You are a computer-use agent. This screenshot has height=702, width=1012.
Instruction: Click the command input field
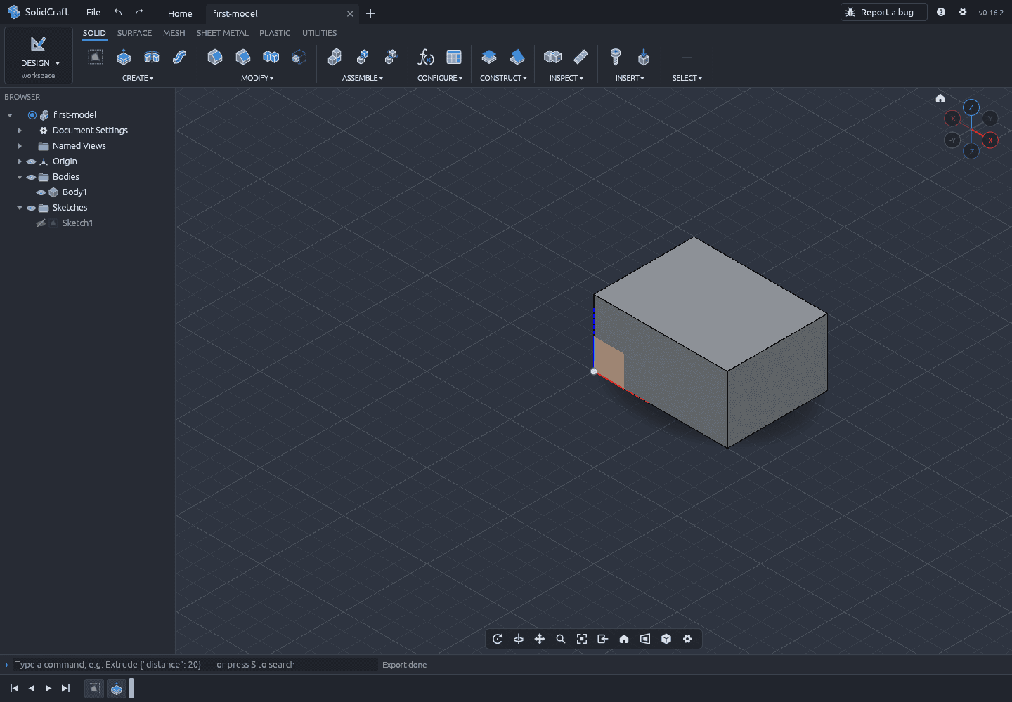pos(195,665)
